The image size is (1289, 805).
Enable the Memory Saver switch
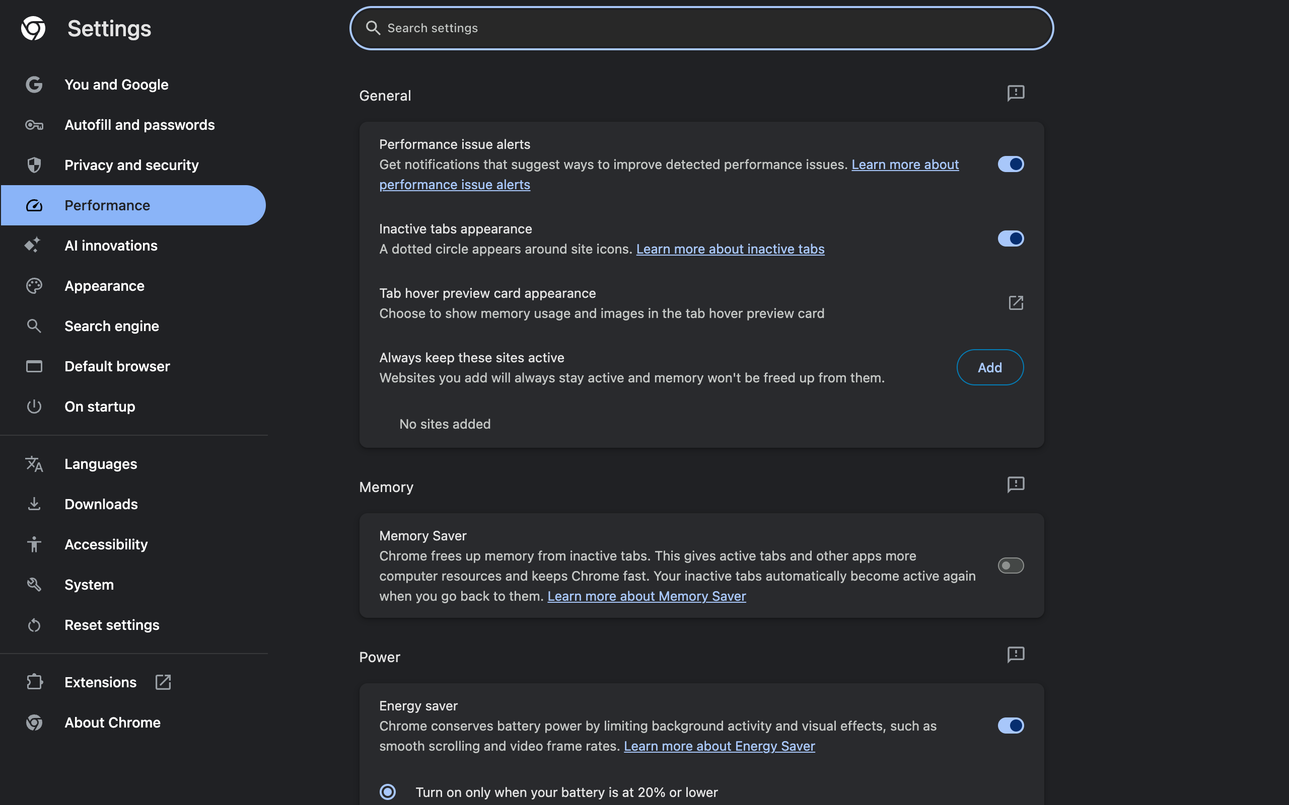1011,566
